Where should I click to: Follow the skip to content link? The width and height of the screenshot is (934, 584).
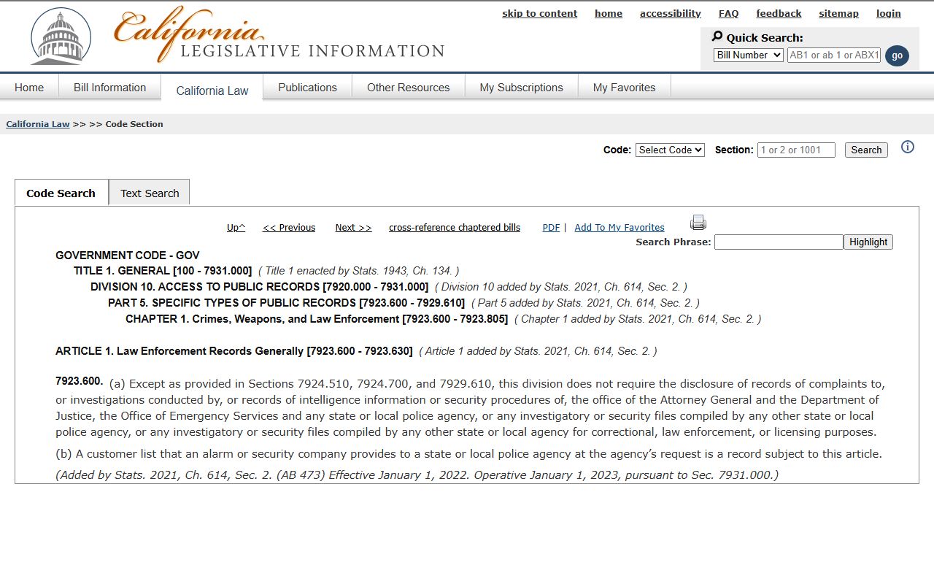tap(539, 13)
